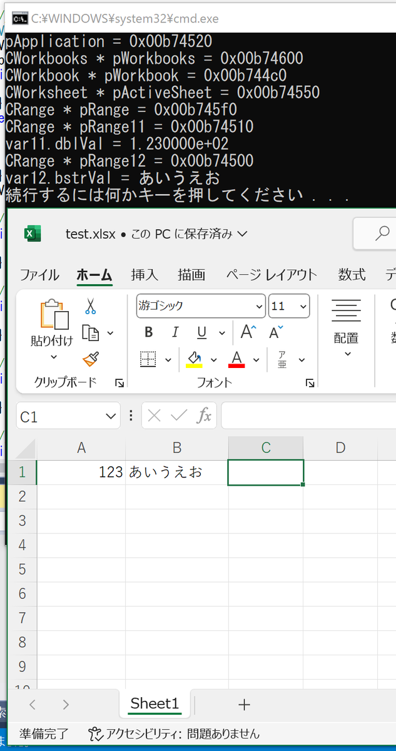Switch to the 挿入 ribbon tab
The width and height of the screenshot is (396, 751).
[145, 275]
